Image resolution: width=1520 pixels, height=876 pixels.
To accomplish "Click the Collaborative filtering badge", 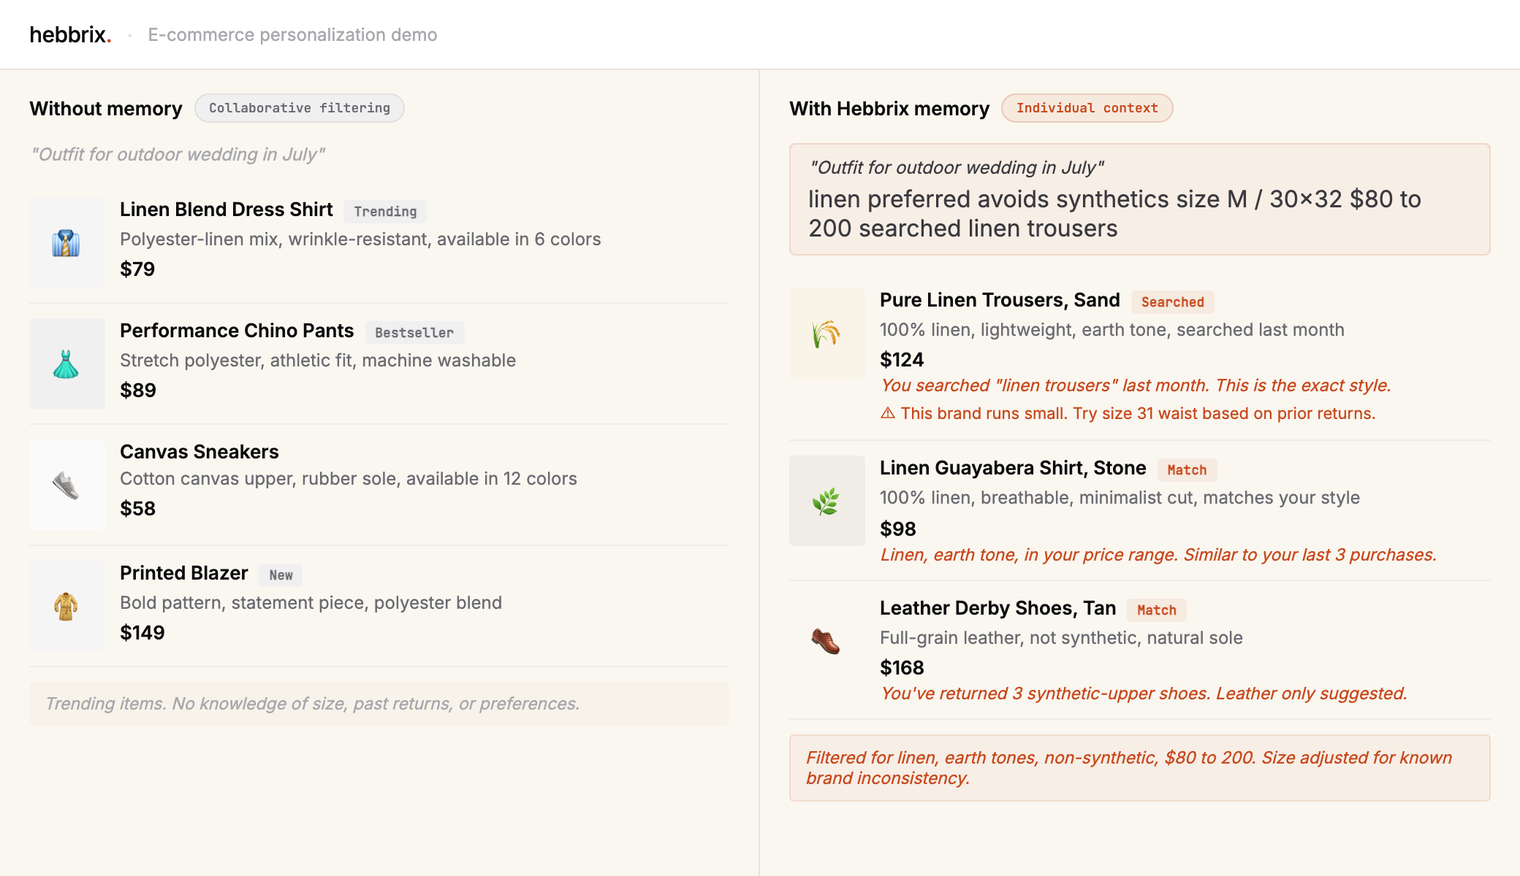I will tap(300, 108).
